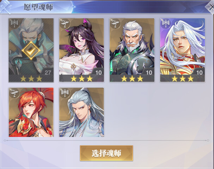
Task: Close the 愿望魂师 panel with the X
Action: 211,7
